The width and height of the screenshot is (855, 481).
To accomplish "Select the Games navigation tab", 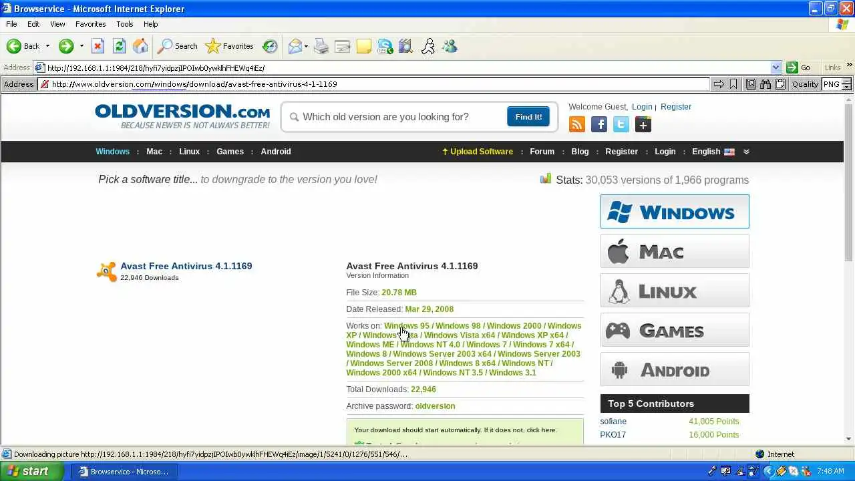I will point(230,152).
